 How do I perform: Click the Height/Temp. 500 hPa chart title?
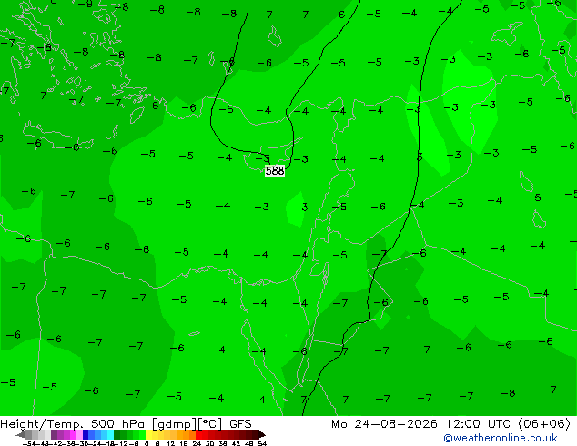click(x=126, y=424)
